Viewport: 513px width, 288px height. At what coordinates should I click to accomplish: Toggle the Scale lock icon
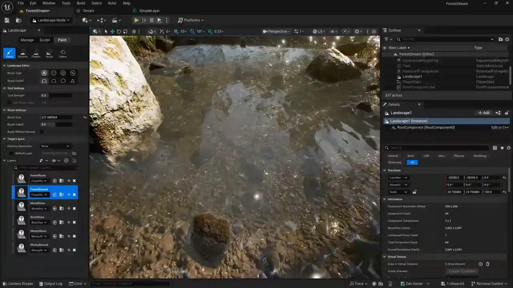point(414,192)
